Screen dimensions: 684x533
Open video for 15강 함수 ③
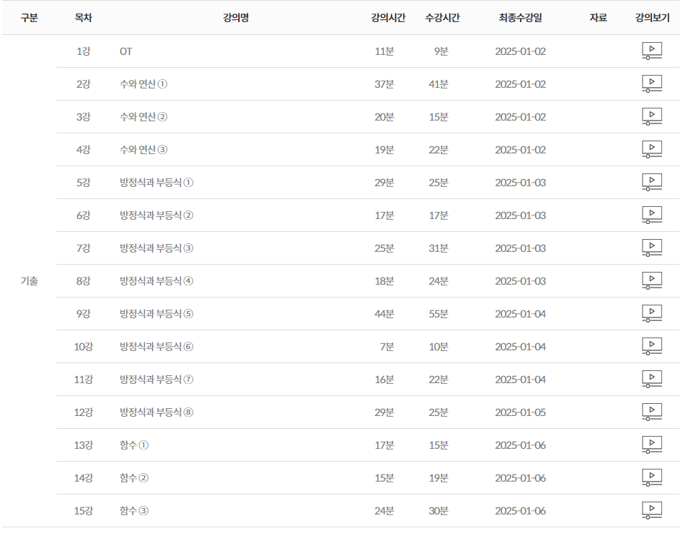(x=652, y=511)
